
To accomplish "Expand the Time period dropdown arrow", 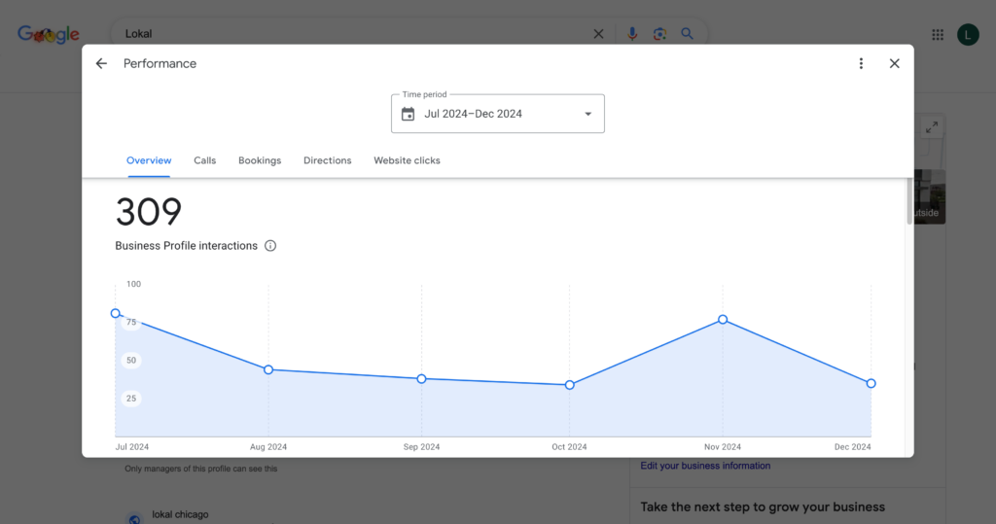I will (x=587, y=114).
